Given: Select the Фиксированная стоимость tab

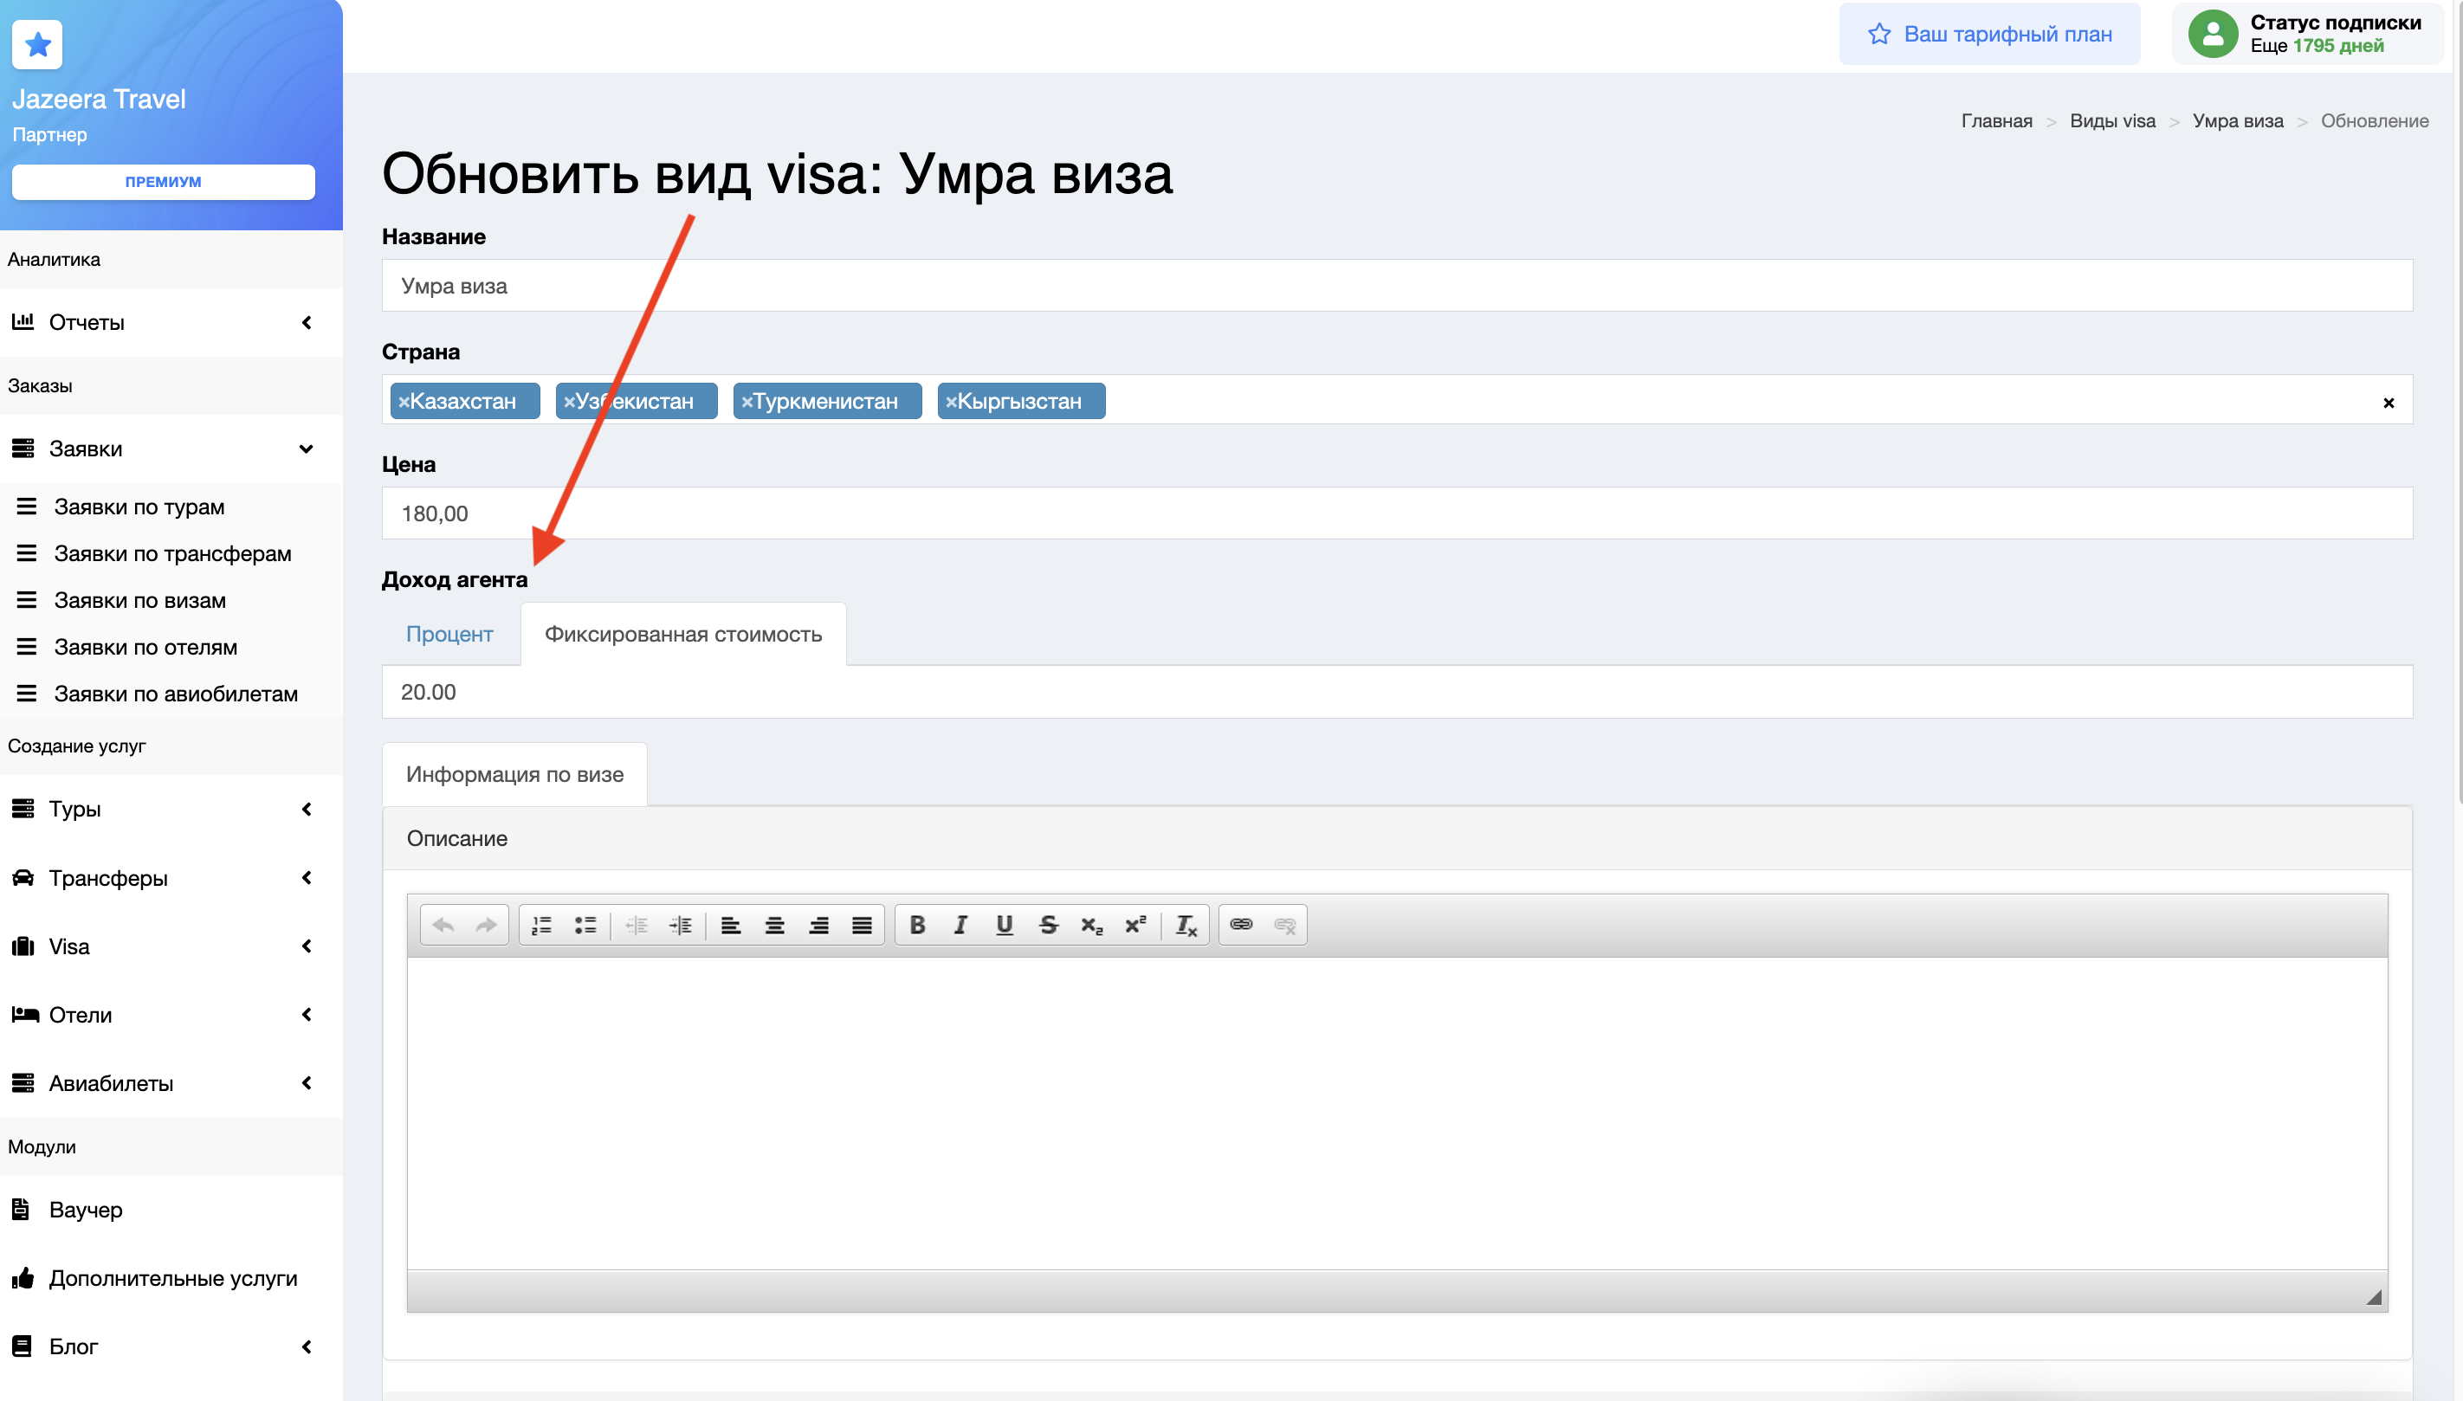Looking at the screenshot, I should click(x=683, y=634).
